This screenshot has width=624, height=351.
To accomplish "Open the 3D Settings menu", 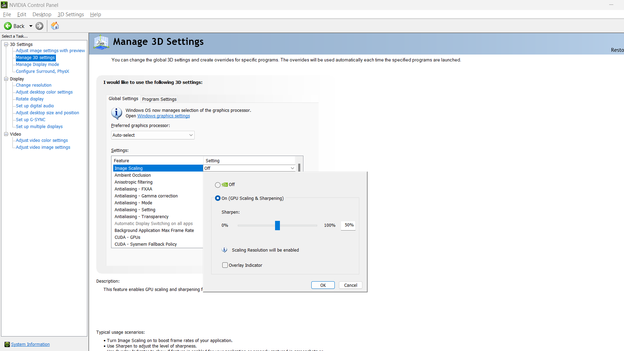I will coord(71,14).
